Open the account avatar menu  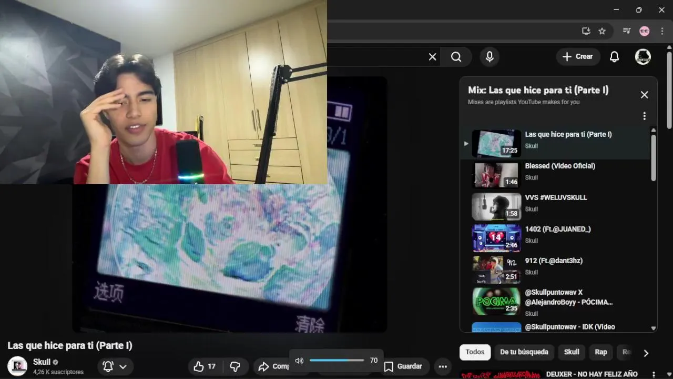643,57
